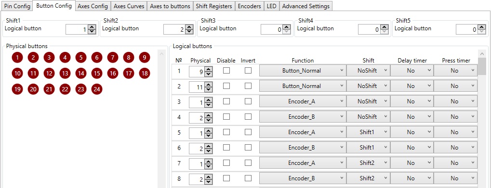Increase Shift5 logical button value

point(482,27)
